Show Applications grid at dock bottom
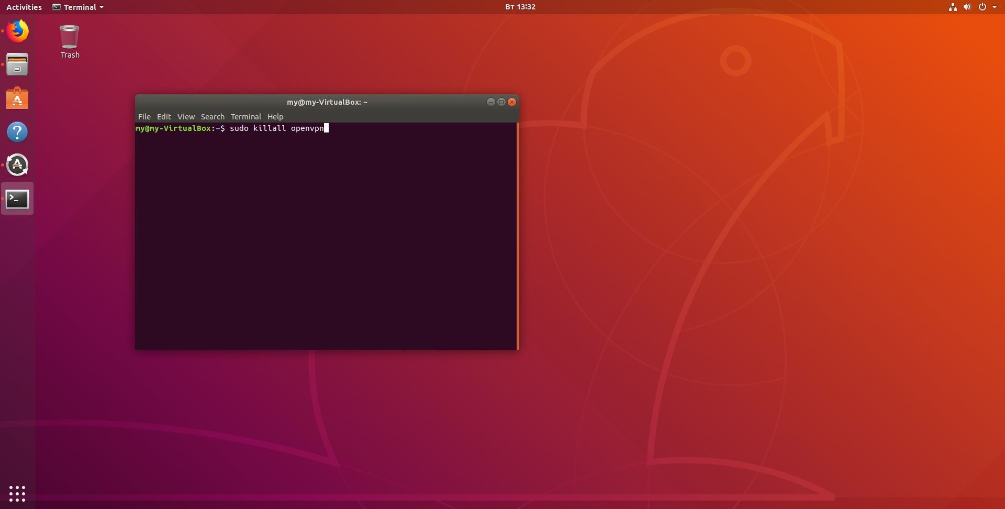The height and width of the screenshot is (509, 1005). pyautogui.click(x=17, y=493)
